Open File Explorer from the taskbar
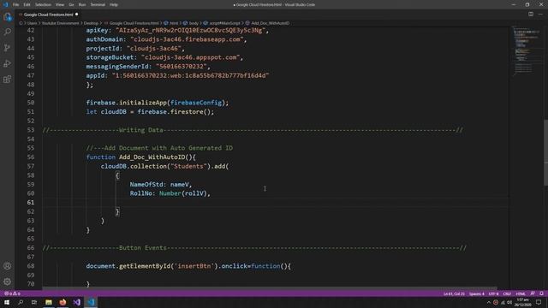 coord(49,302)
